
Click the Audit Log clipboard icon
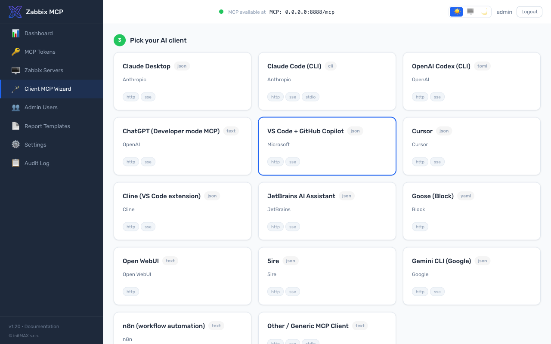click(x=15, y=163)
